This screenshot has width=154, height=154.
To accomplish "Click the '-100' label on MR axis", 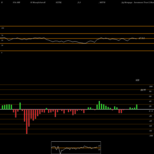I will pos(151,136).
